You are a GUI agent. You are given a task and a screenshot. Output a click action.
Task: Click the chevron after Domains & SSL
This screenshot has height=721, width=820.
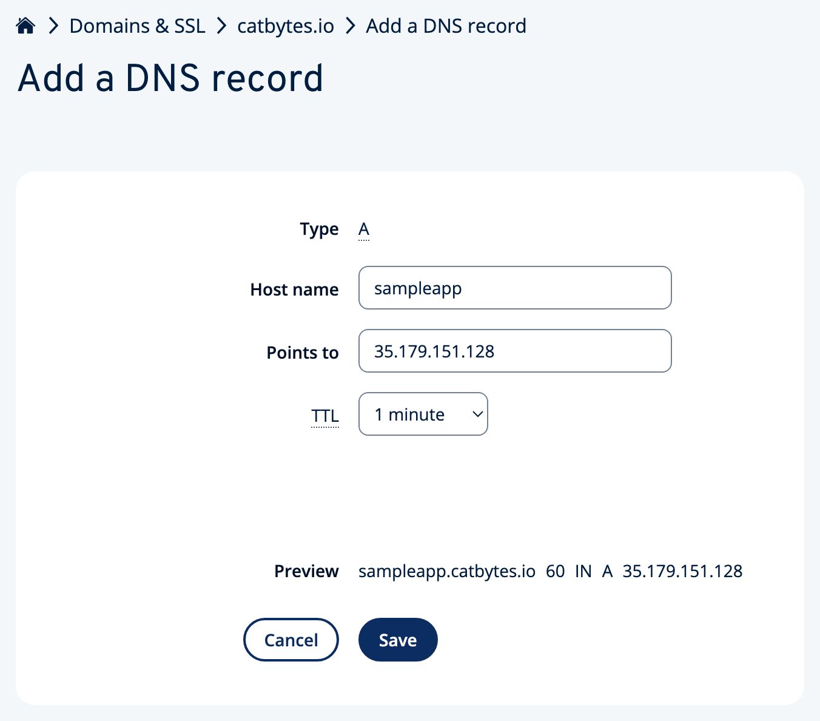(x=222, y=26)
